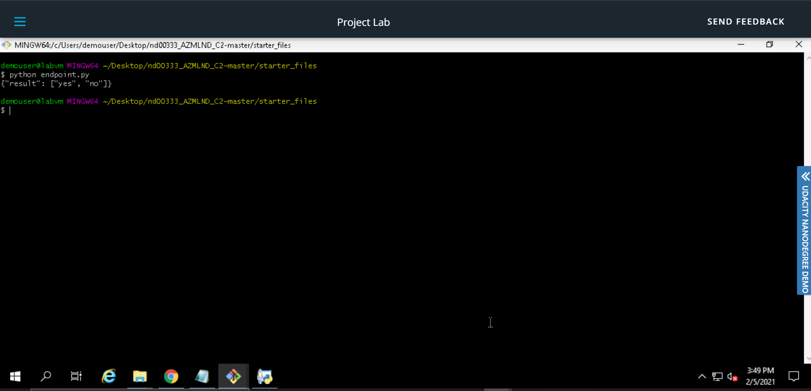This screenshot has width=811, height=391.
Task: Click the terminal vertical scrollbar
Action: 808,208
